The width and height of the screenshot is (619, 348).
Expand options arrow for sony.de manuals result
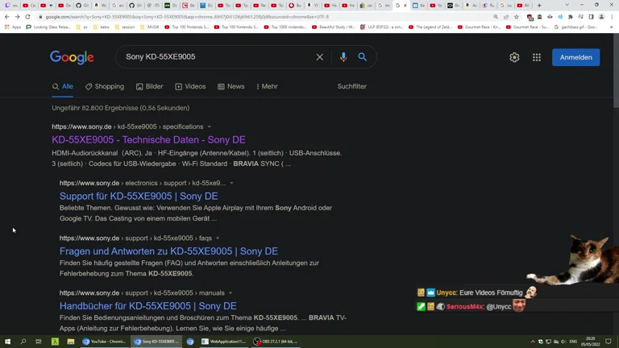coord(231,293)
